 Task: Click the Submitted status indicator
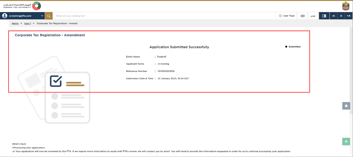pyautogui.click(x=293, y=47)
